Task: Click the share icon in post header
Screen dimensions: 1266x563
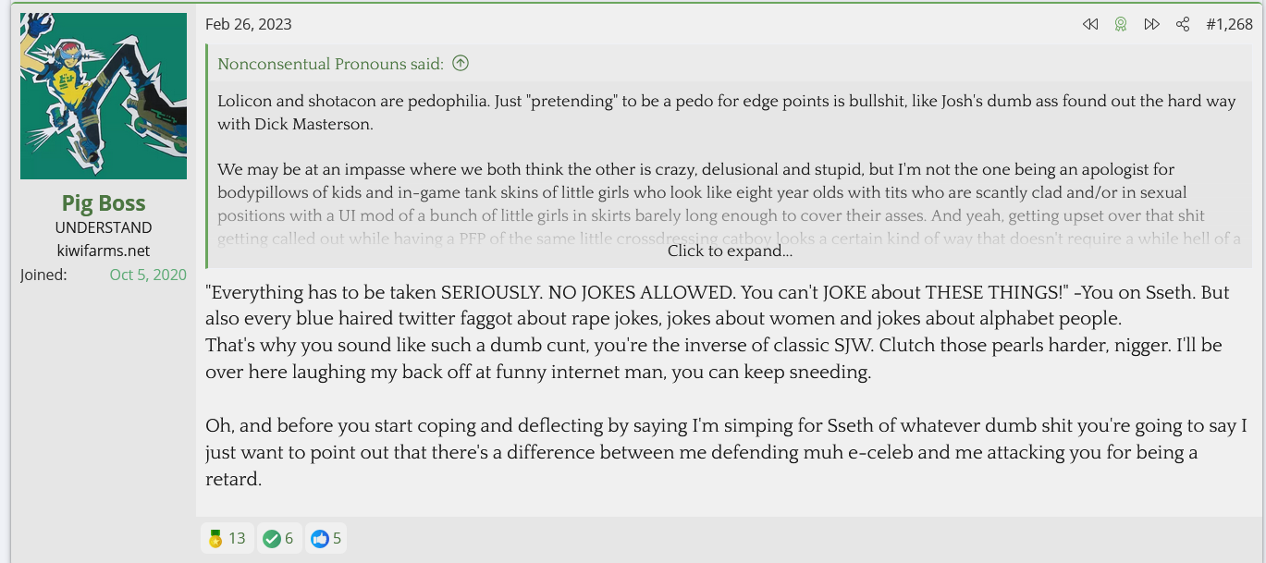Action: coord(1183,25)
